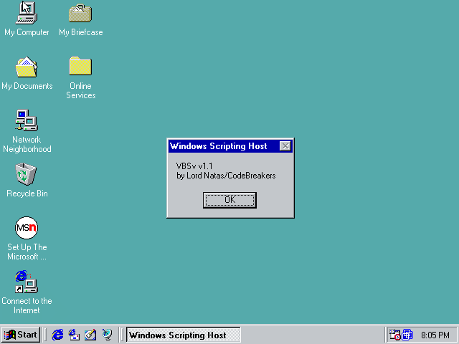Click the OK button in the dialog

(229, 200)
